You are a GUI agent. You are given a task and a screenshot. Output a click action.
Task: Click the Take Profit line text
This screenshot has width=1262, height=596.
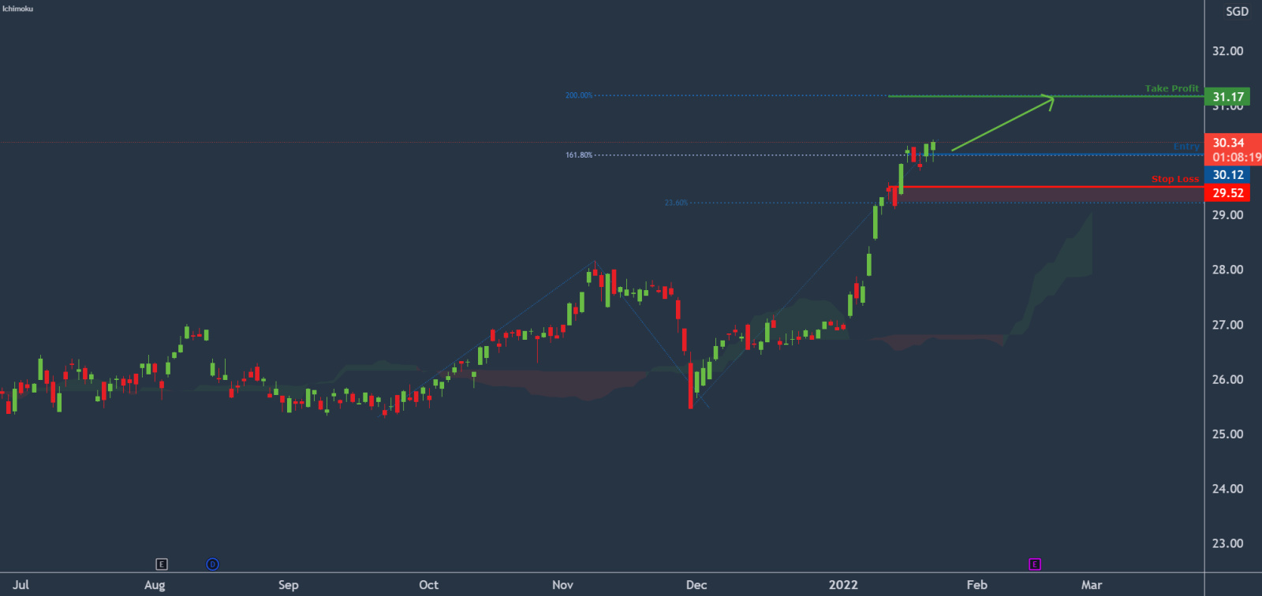coord(1171,88)
